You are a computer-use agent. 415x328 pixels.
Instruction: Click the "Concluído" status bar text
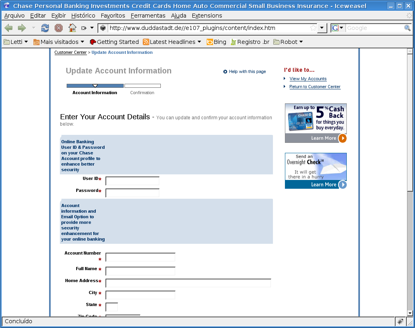18,321
